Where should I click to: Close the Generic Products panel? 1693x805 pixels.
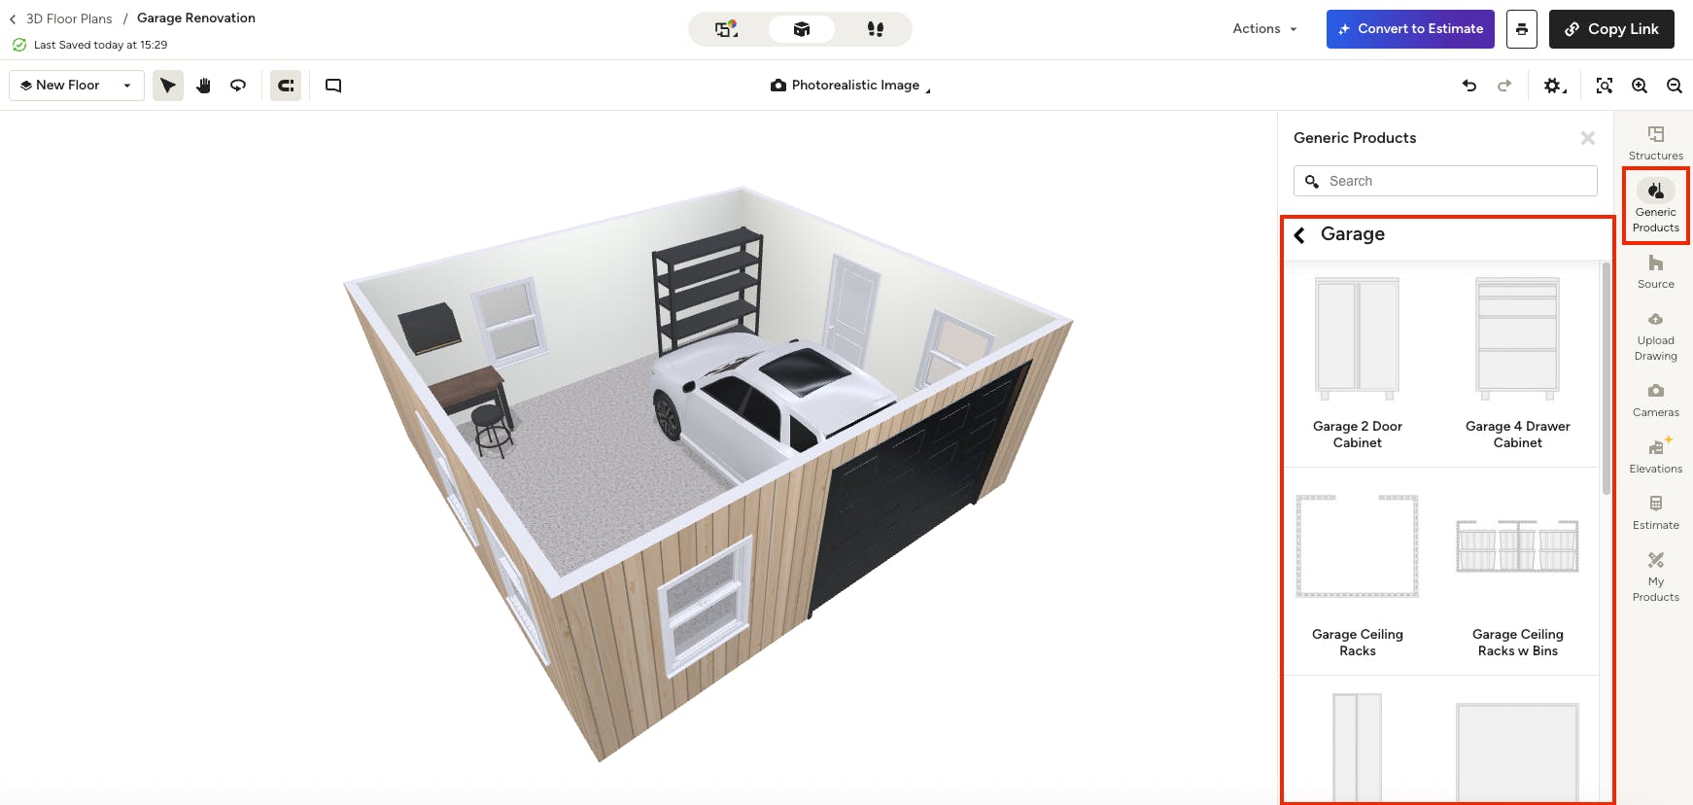(x=1588, y=138)
